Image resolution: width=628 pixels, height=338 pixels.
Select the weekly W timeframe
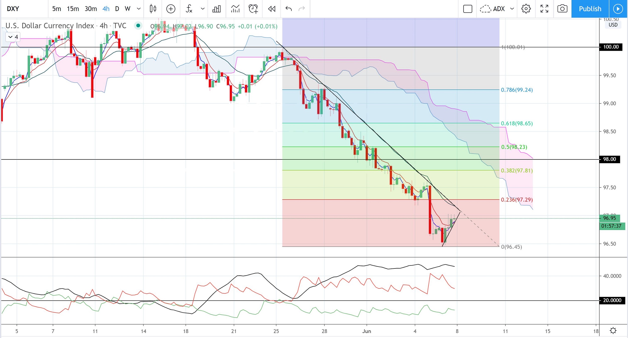point(128,9)
